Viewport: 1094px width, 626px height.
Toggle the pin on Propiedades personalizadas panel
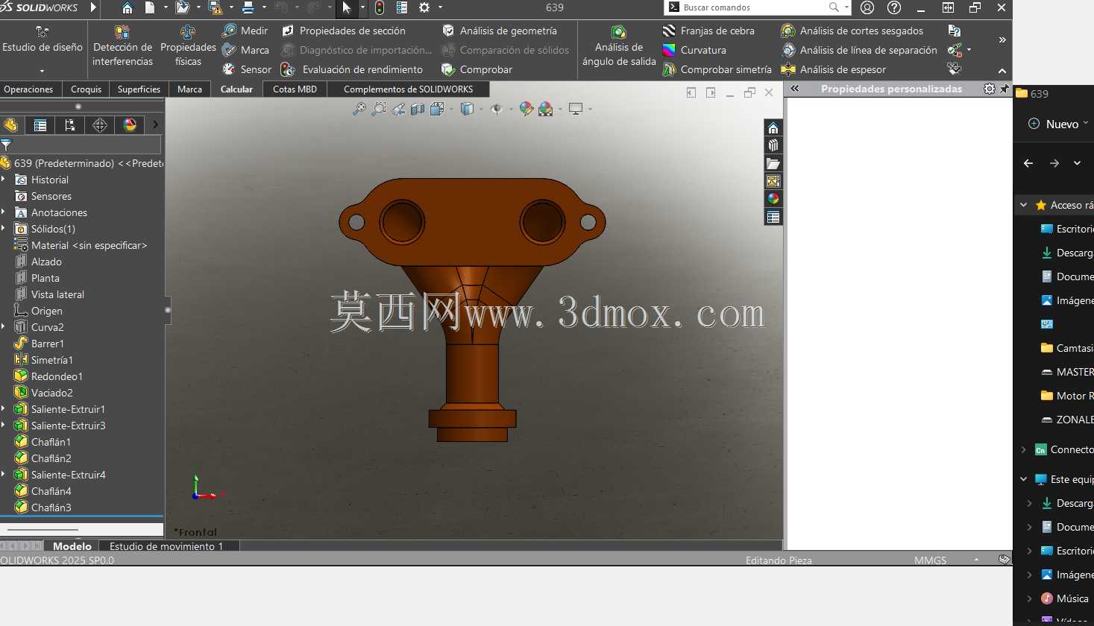[1004, 89]
